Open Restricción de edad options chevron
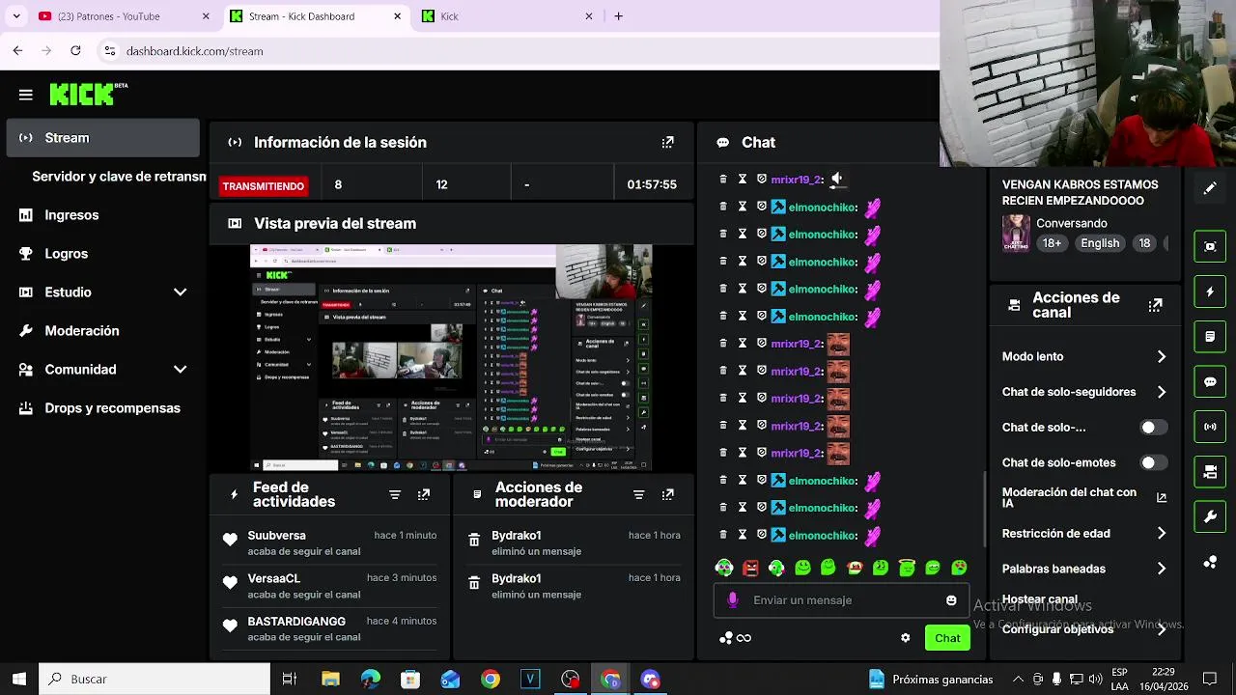1236x695 pixels. 1161,533
